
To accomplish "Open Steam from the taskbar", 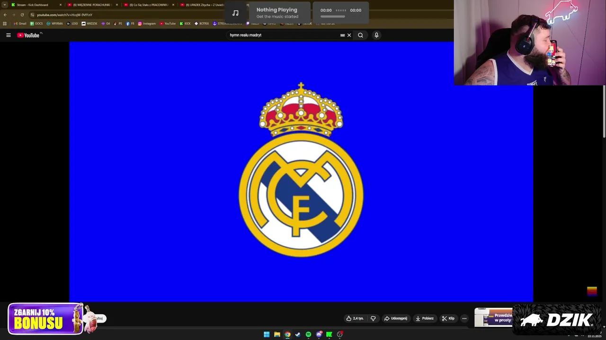I will click(298, 334).
